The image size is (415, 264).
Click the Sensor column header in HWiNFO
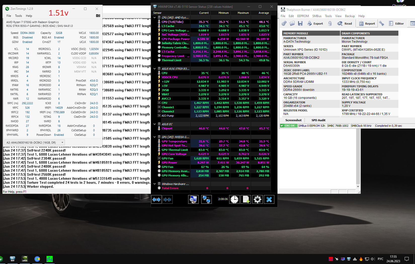pos(171,13)
